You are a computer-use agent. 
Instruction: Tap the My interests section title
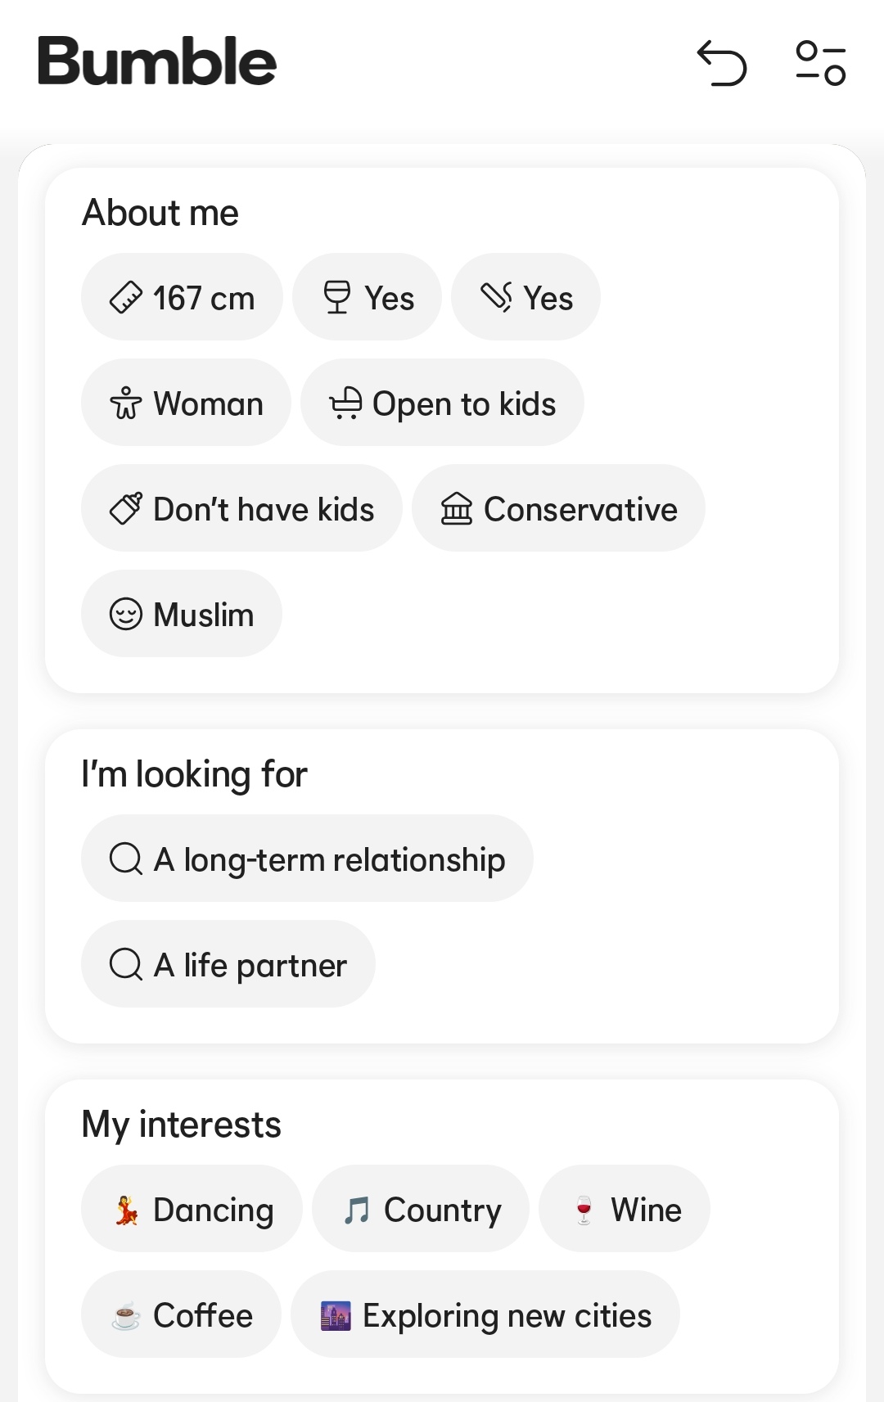coord(182,1125)
